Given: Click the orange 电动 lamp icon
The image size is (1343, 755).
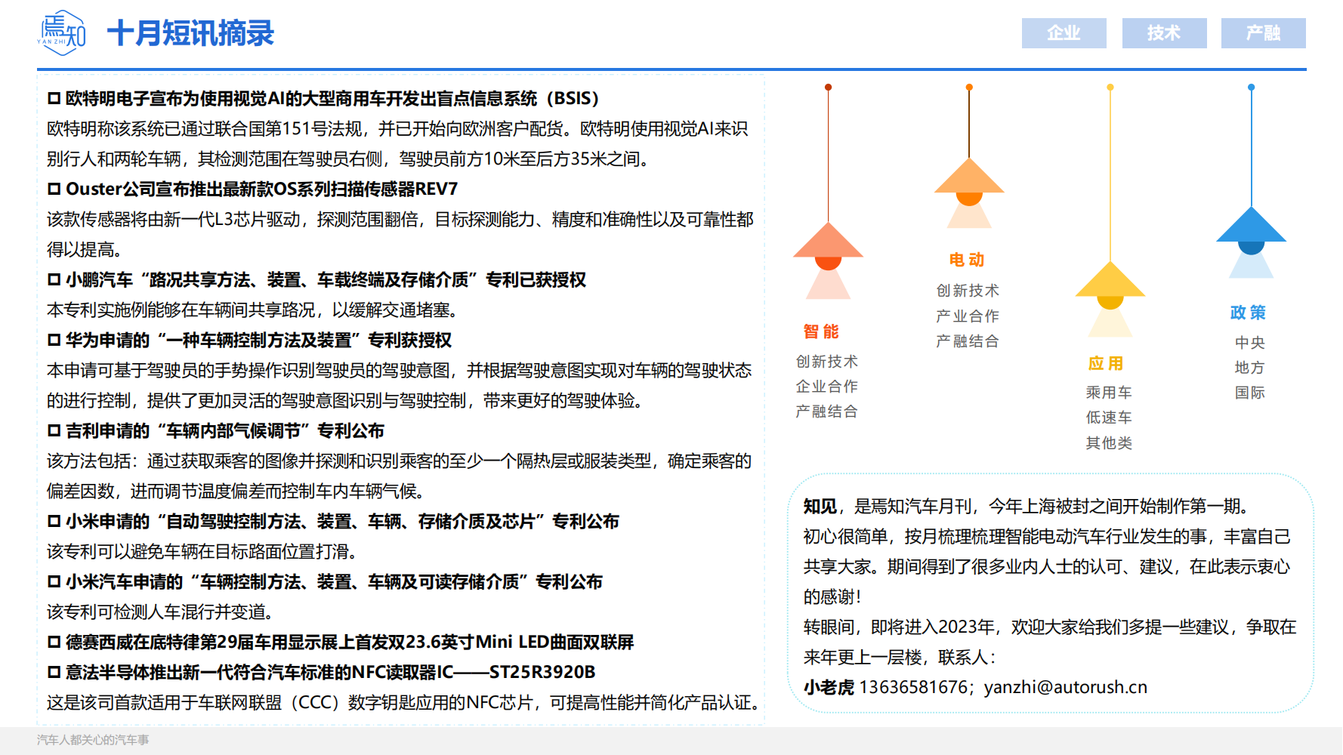Looking at the screenshot, I should 969,193.
